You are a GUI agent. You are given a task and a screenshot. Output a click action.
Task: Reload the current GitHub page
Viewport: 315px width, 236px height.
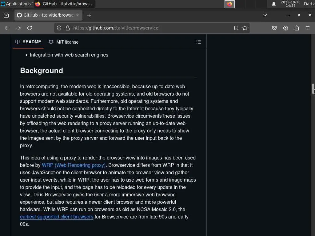tap(30, 28)
